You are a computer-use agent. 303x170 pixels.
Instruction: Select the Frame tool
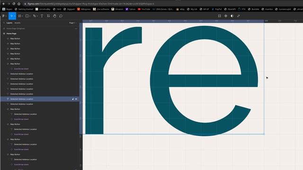point(19,16)
